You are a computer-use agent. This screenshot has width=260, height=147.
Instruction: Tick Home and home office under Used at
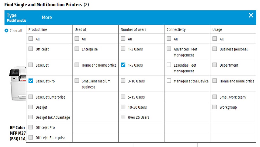(x=77, y=65)
